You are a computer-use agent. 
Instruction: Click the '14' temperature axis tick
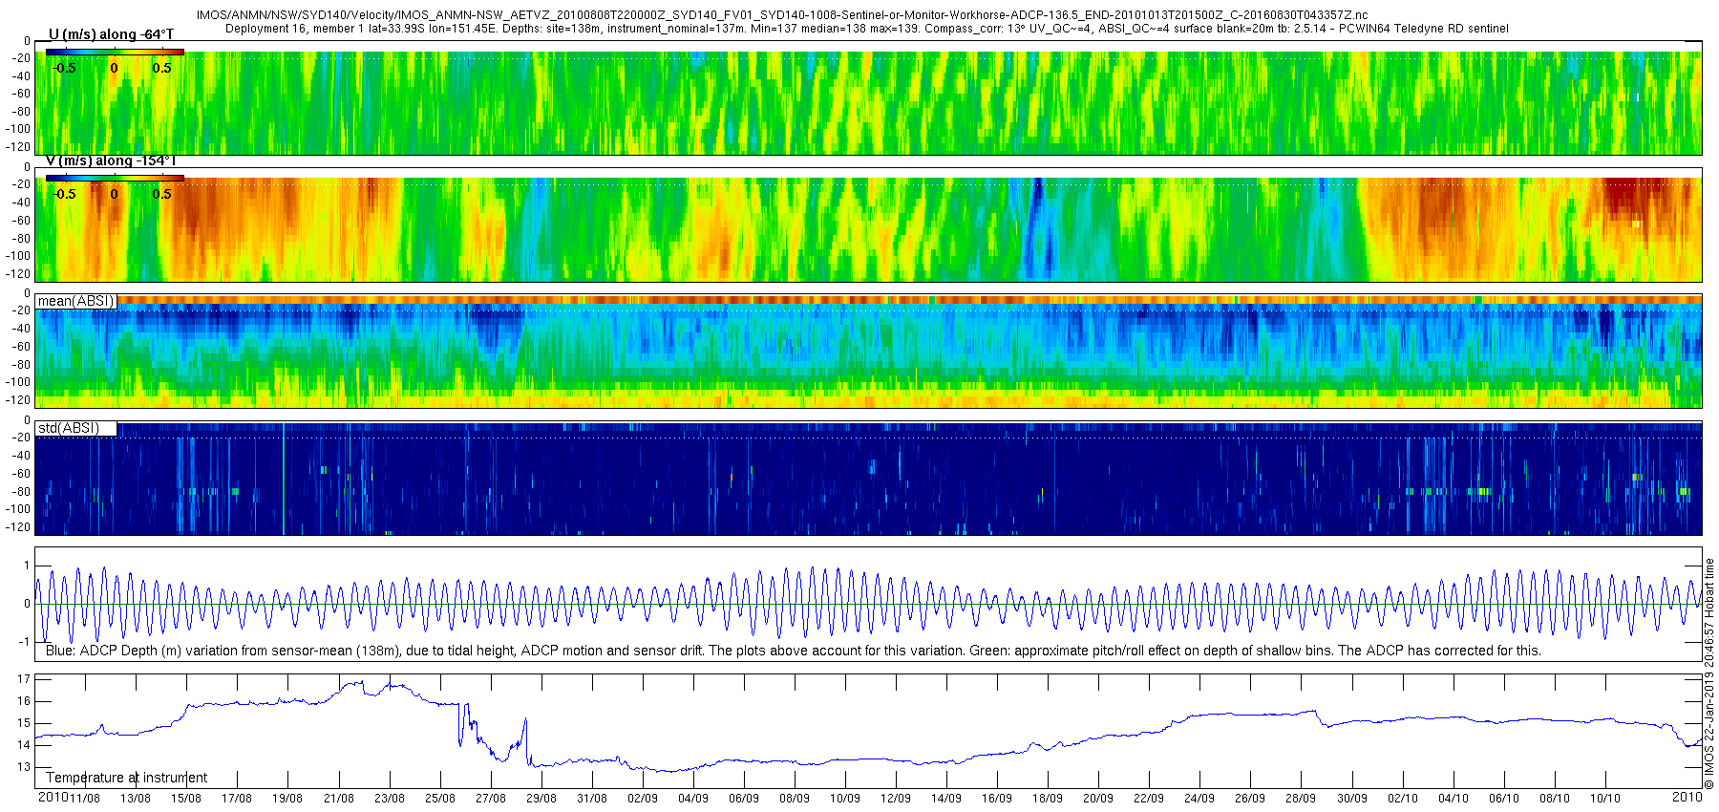25,745
